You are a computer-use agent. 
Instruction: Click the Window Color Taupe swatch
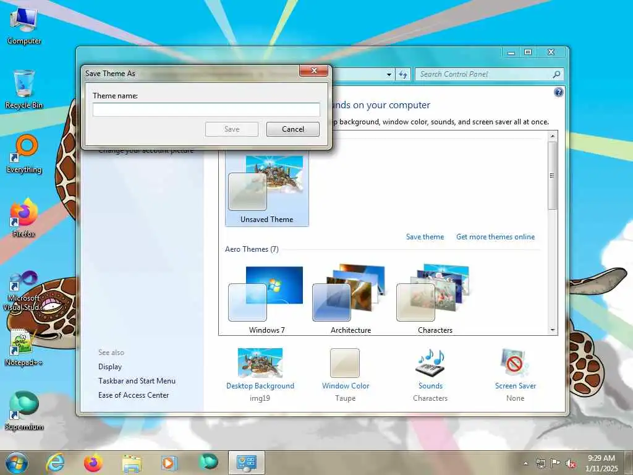345,362
